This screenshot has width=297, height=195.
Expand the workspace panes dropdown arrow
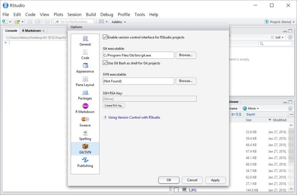(106, 22)
